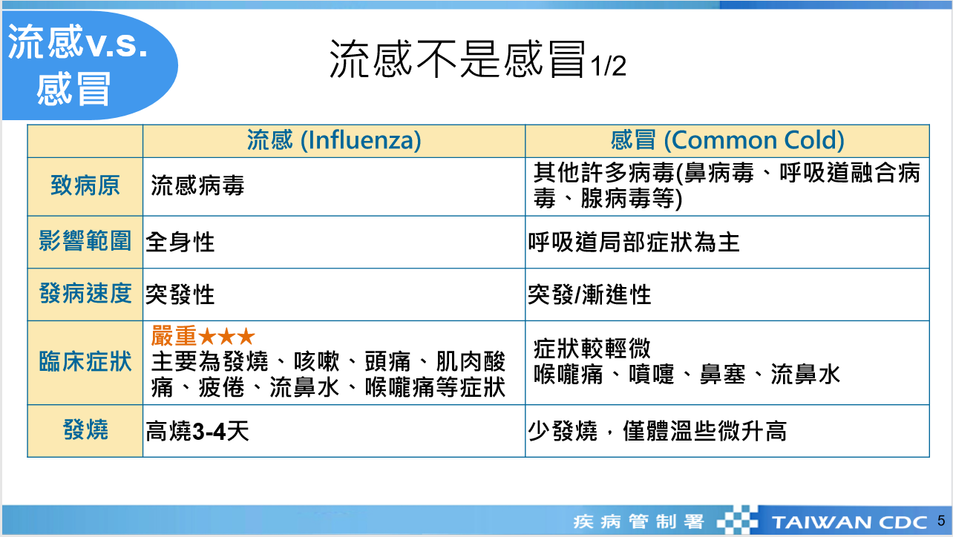Select the 發病速度 row label
Image resolution: width=953 pixels, height=537 pixels.
click(85, 294)
